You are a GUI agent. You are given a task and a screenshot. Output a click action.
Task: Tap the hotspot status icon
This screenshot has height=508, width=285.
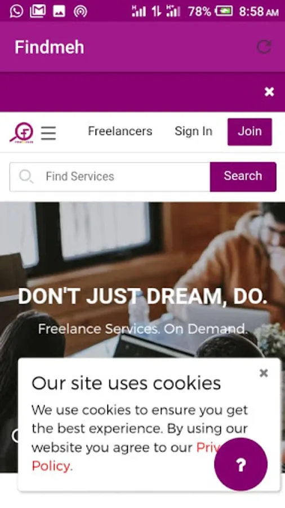[x=80, y=11]
